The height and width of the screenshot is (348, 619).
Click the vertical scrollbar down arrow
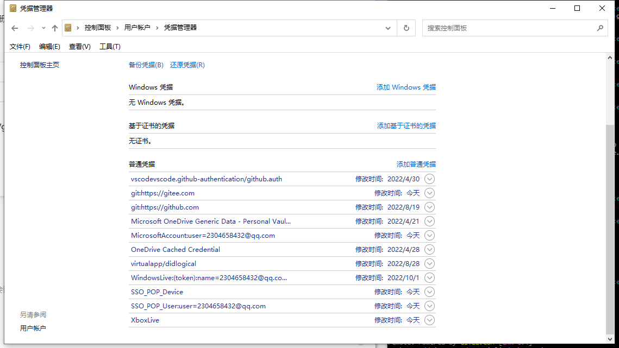click(610, 339)
